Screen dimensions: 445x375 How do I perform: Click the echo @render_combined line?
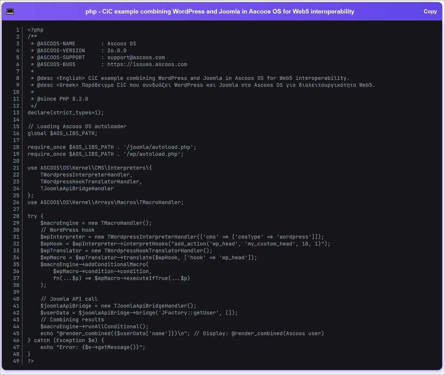tap(182, 334)
